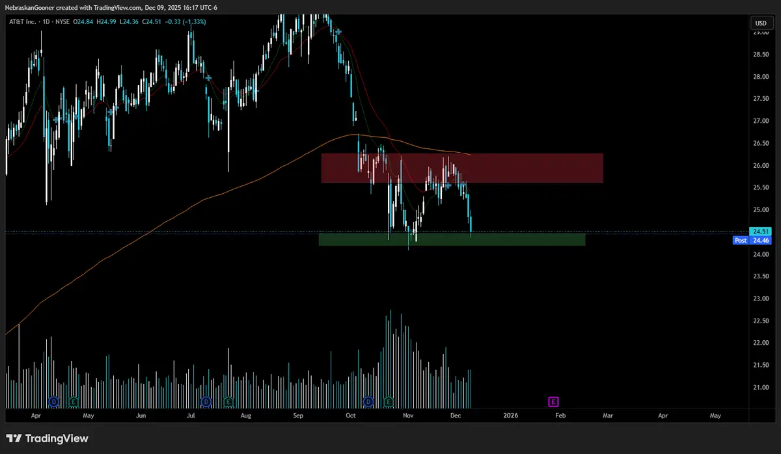Click the 23.00 price scale label
The height and width of the screenshot is (454, 781).
[760, 299]
